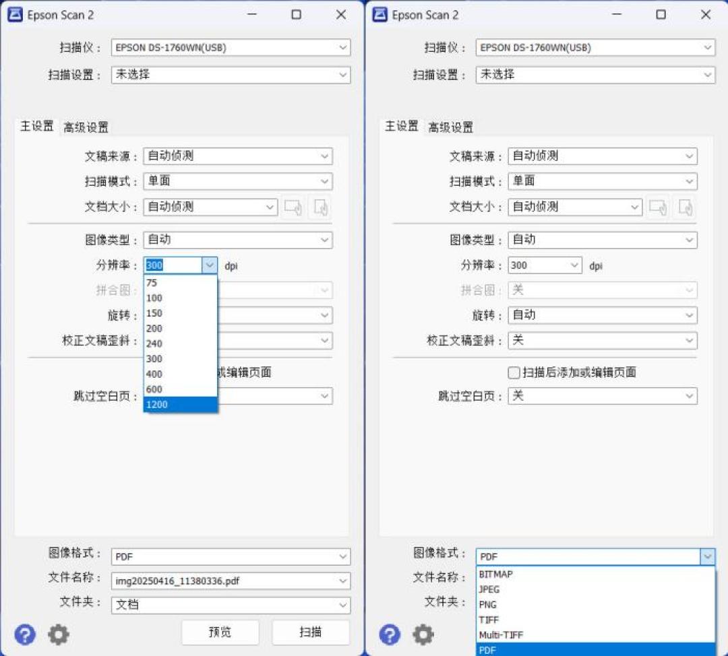Screen dimensions: 728x656
Task: Choose TIFF image format
Action: coord(596,620)
